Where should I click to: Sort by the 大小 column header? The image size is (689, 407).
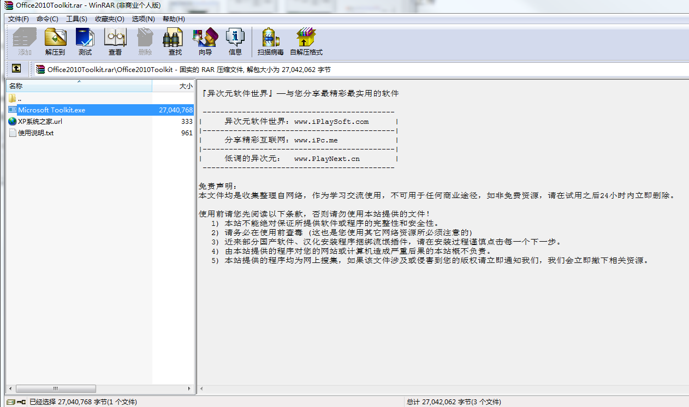pyautogui.click(x=173, y=86)
